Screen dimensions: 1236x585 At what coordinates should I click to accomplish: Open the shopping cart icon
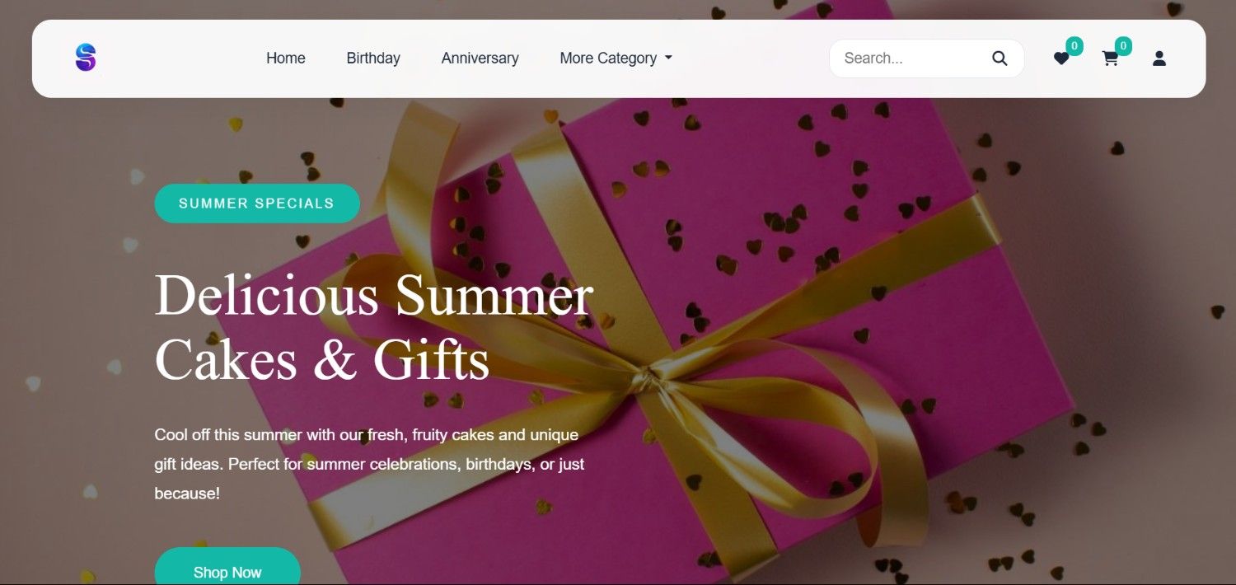(1110, 58)
